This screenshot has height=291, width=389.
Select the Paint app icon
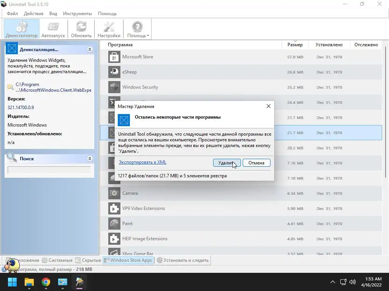(x=114, y=224)
